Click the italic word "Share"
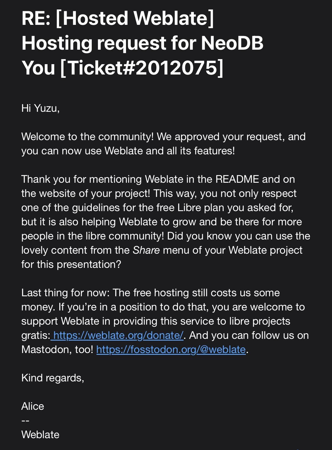This screenshot has width=332, height=450. (x=146, y=250)
